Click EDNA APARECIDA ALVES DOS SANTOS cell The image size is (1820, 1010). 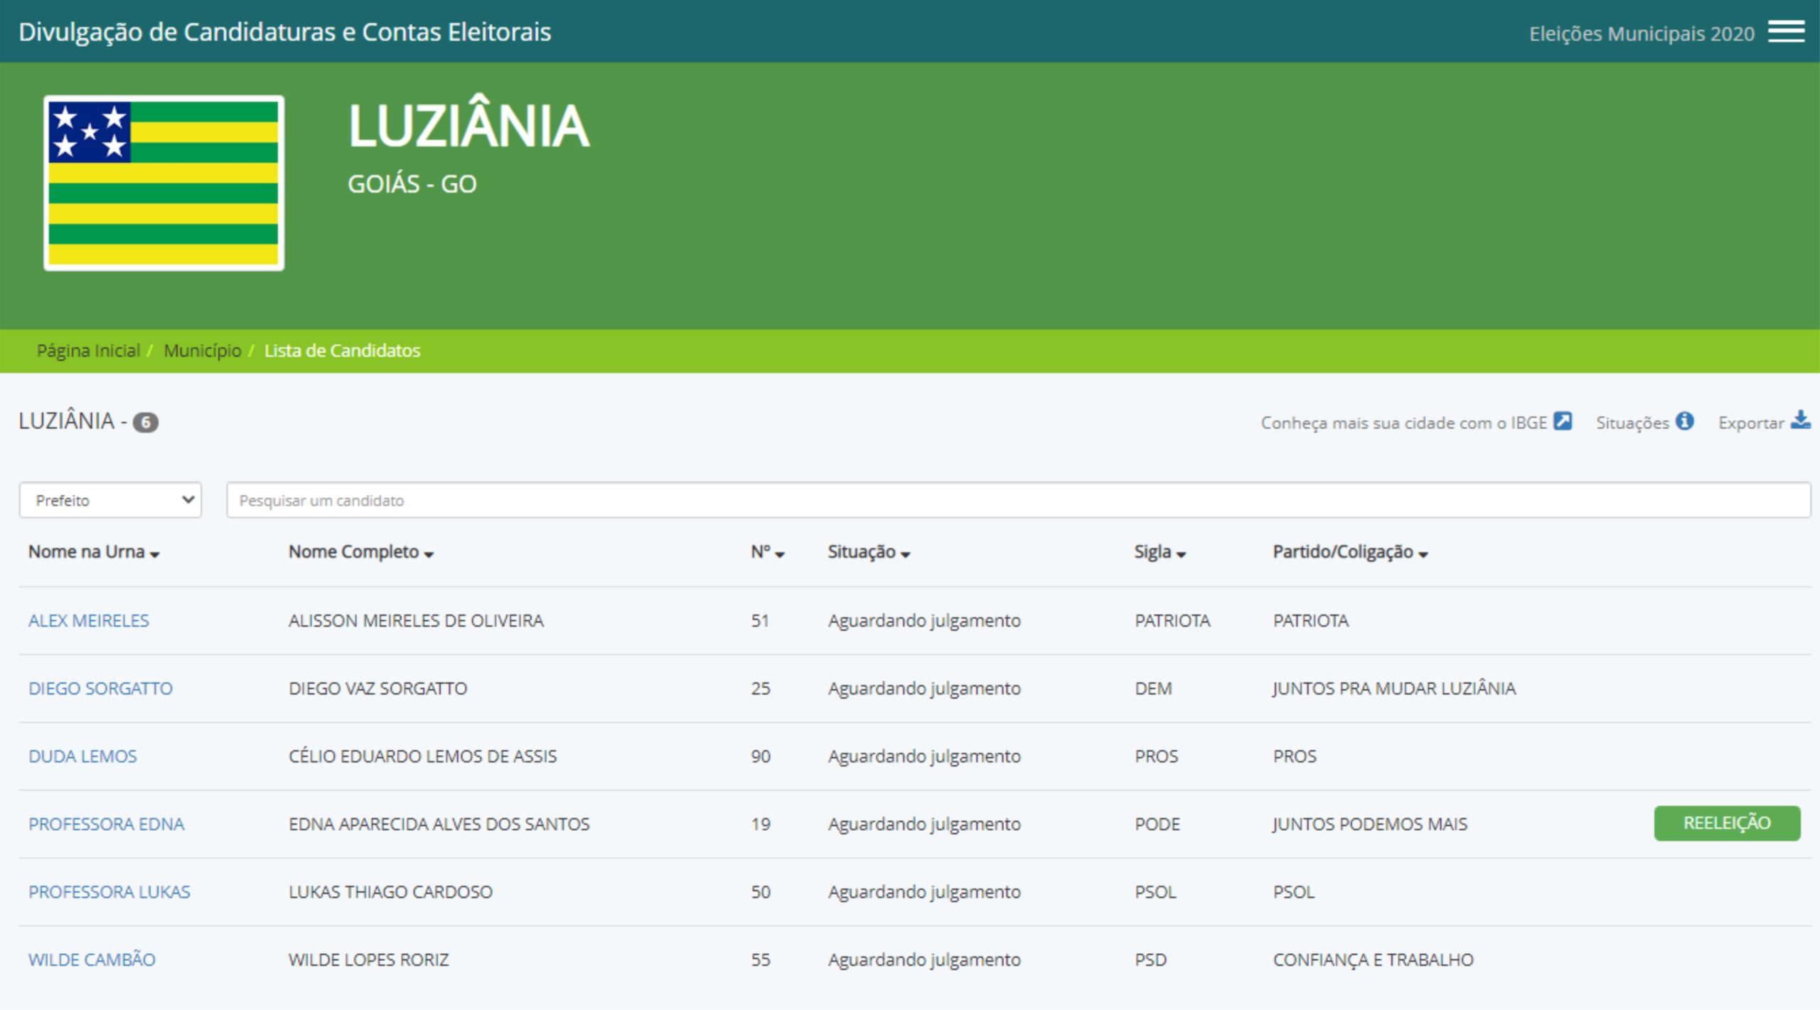pyautogui.click(x=439, y=824)
